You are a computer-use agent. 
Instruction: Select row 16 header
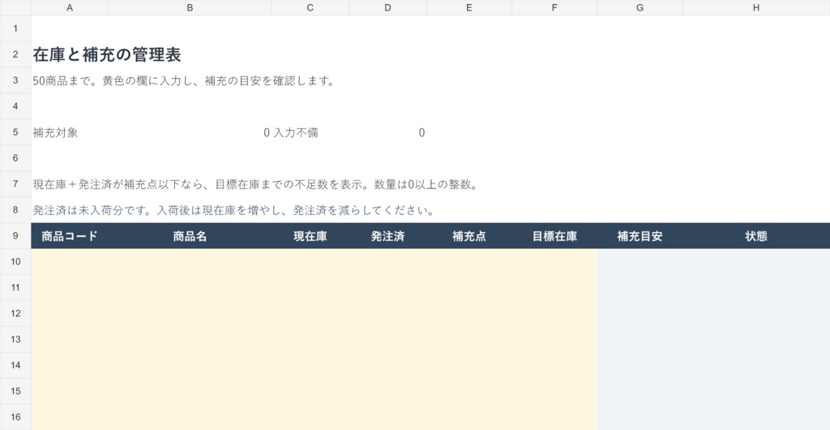coord(15,417)
